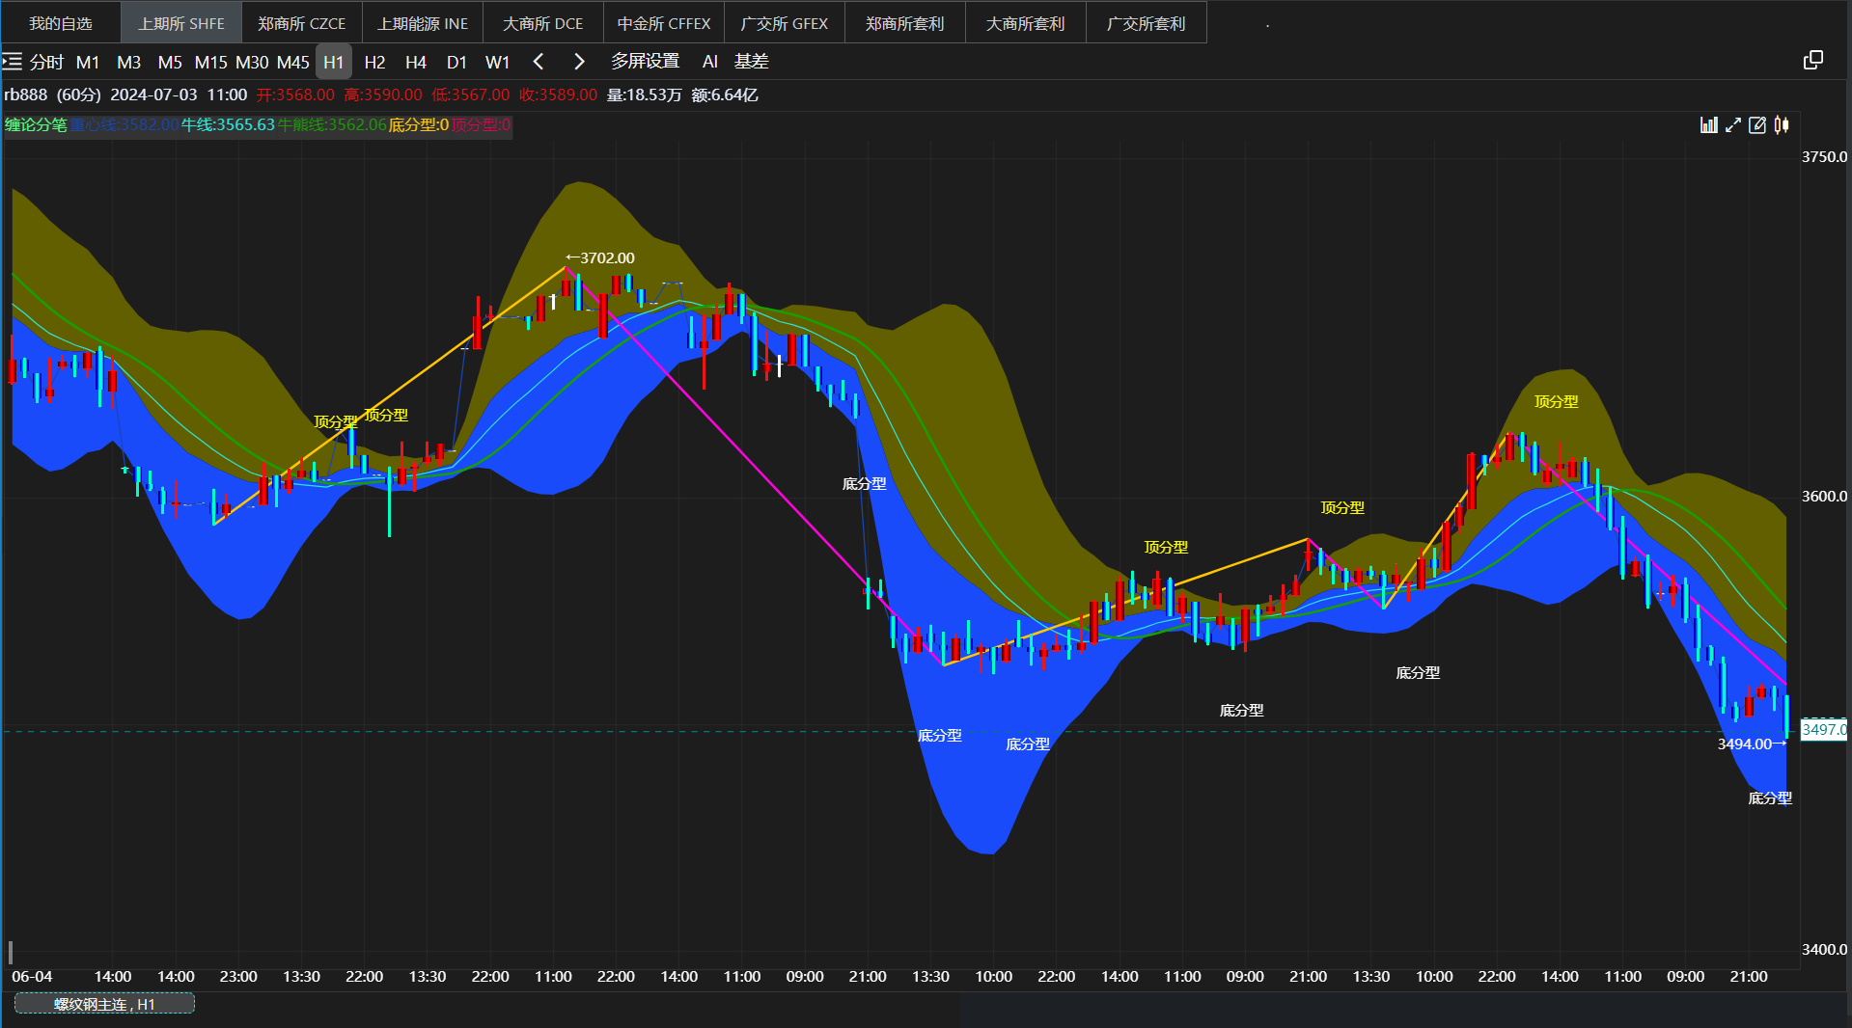1852x1028 pixels.
Task: Select 上期所 SHFE exchange tab
Action: (181, 23)
